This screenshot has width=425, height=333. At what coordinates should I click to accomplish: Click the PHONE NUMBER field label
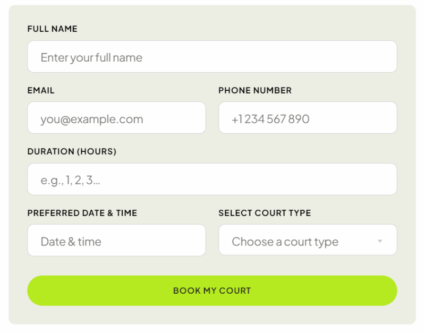point(255,90)
